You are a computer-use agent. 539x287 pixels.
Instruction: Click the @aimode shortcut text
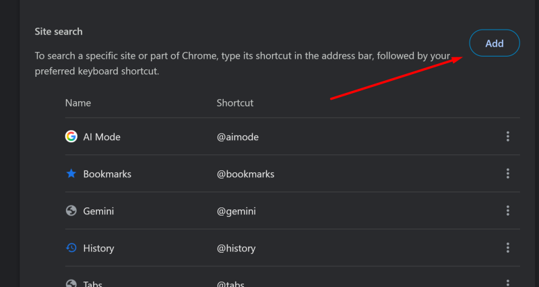238,137
